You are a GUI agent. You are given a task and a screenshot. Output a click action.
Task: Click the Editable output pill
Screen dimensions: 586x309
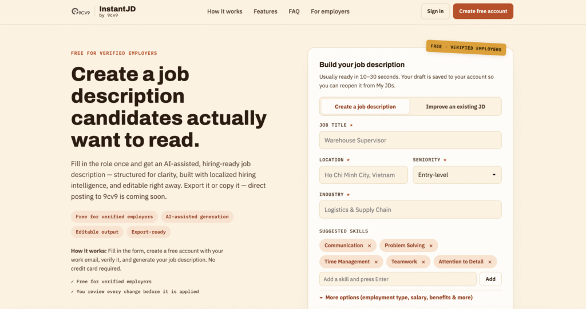(97, 232)
